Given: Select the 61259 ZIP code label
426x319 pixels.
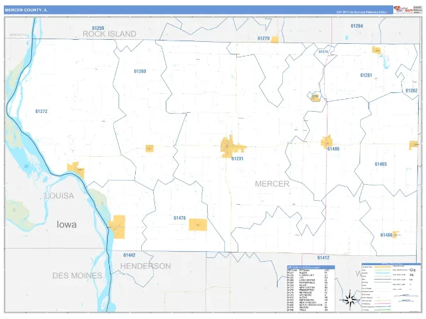Looking at the screenshot, I should click(x=98, y=28).
